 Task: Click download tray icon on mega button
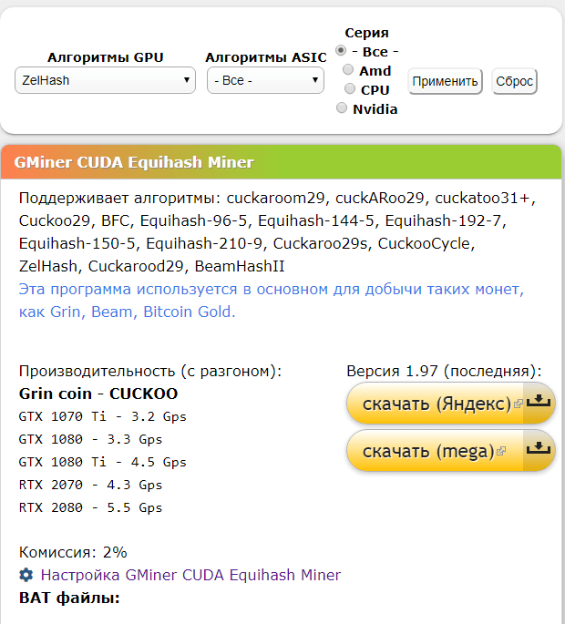coord(539,448)
